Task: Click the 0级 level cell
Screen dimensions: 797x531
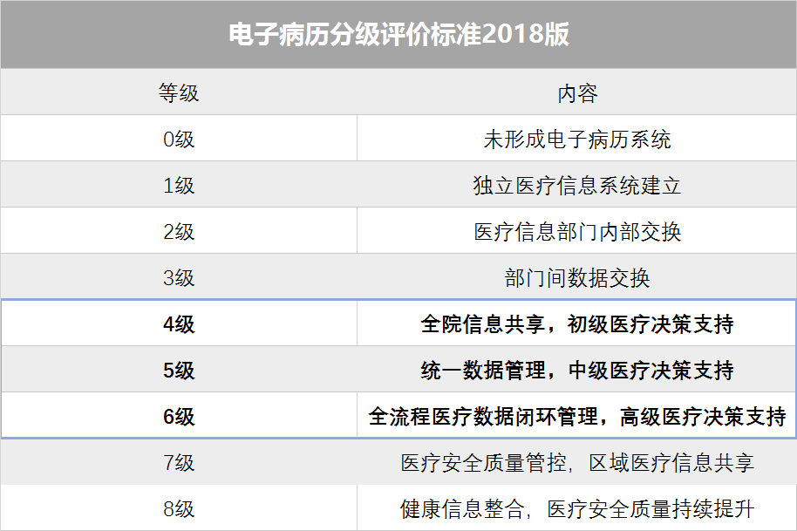Action: point(179,140)
